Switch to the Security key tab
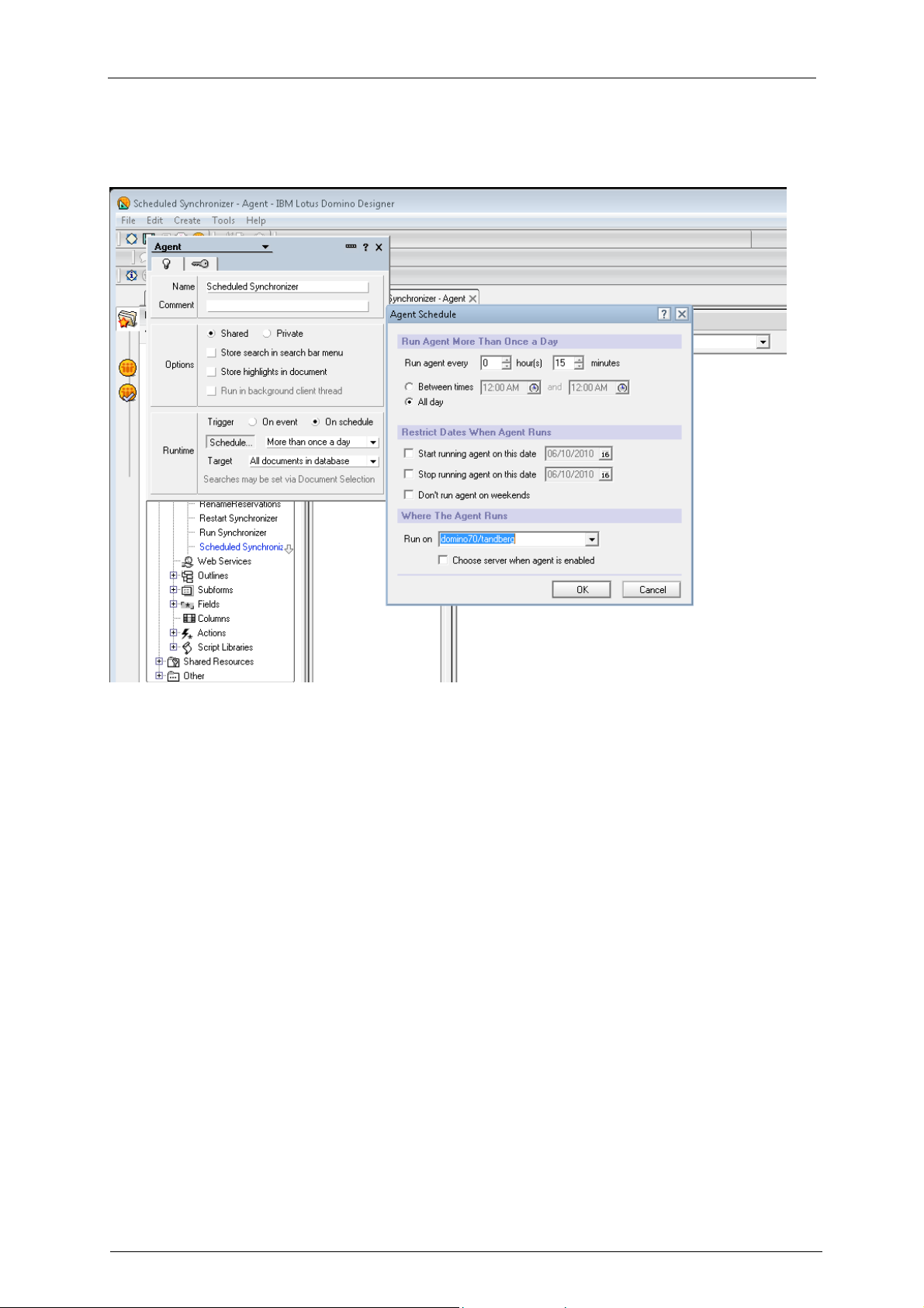The height and width of the screenshot is (1308, 924). [200, 264]
